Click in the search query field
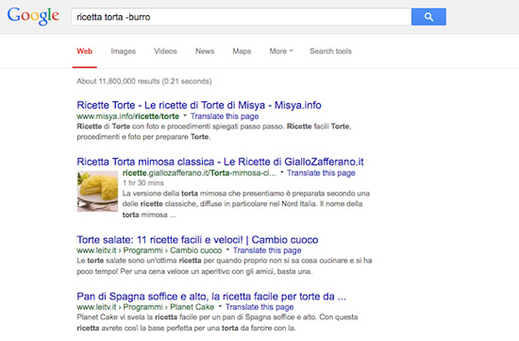This screenshot has height=341, width=519. 242,17
